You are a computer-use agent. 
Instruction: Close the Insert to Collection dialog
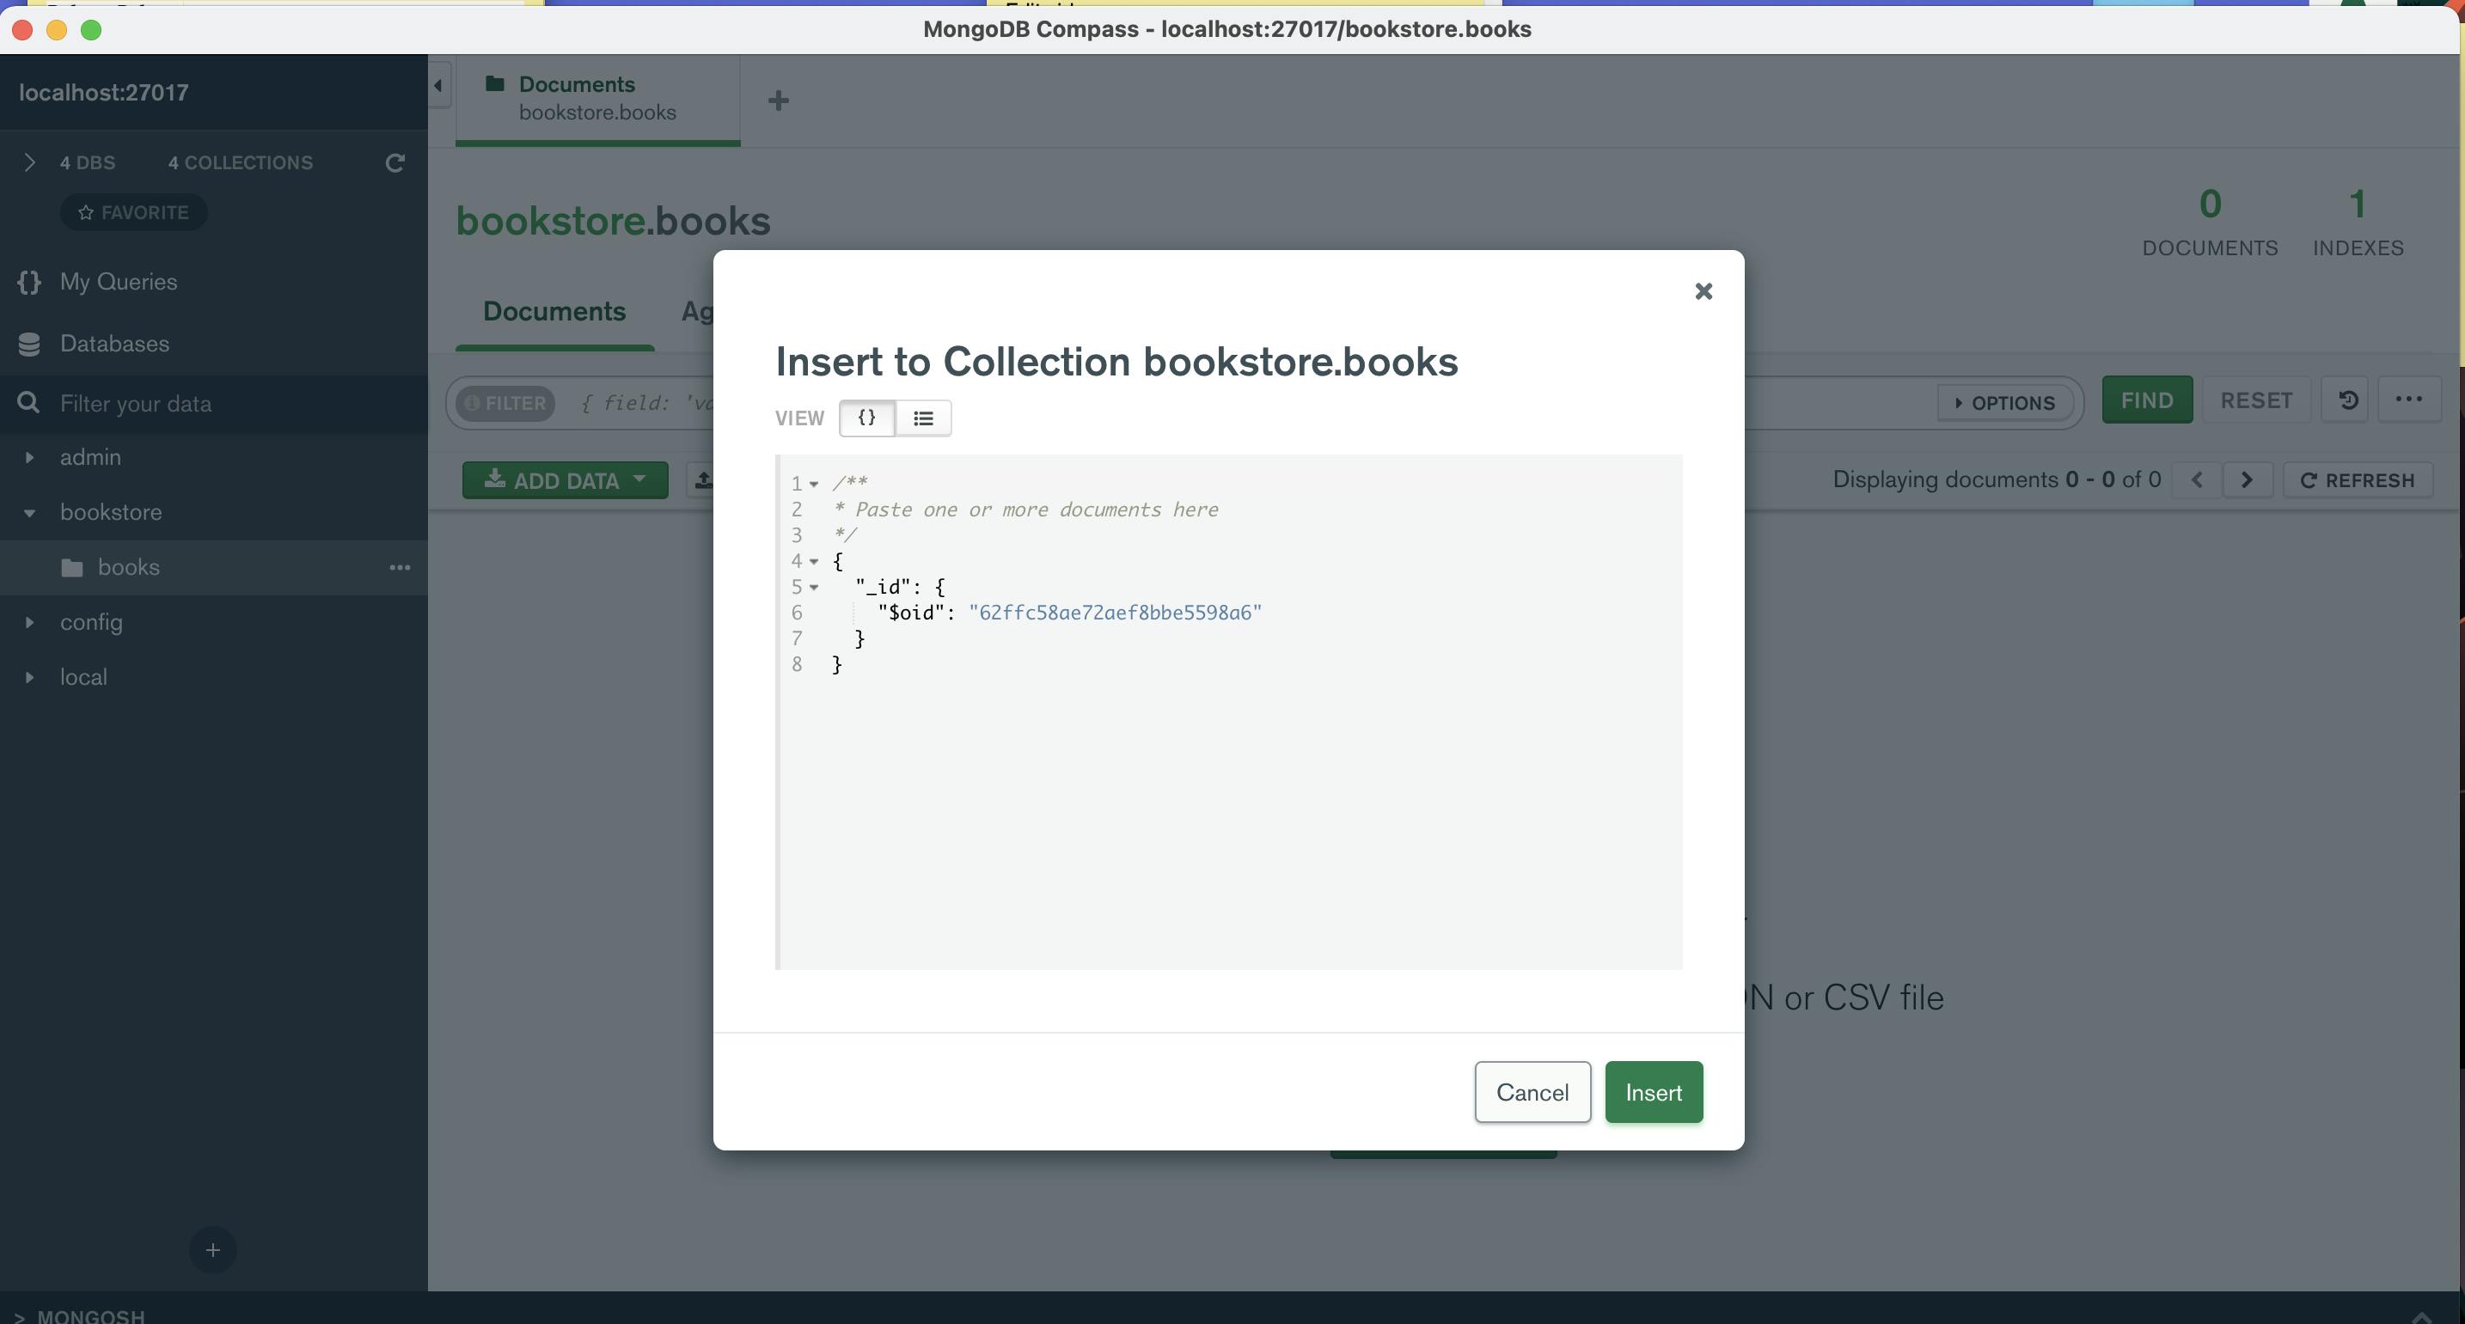point(1703,290)
